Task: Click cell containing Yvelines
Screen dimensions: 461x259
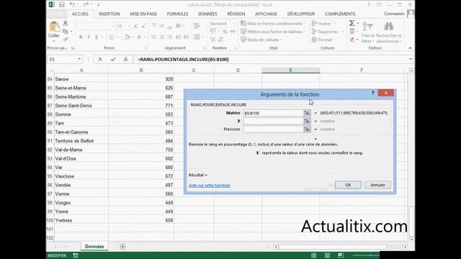Action: (x=81, y=221)
